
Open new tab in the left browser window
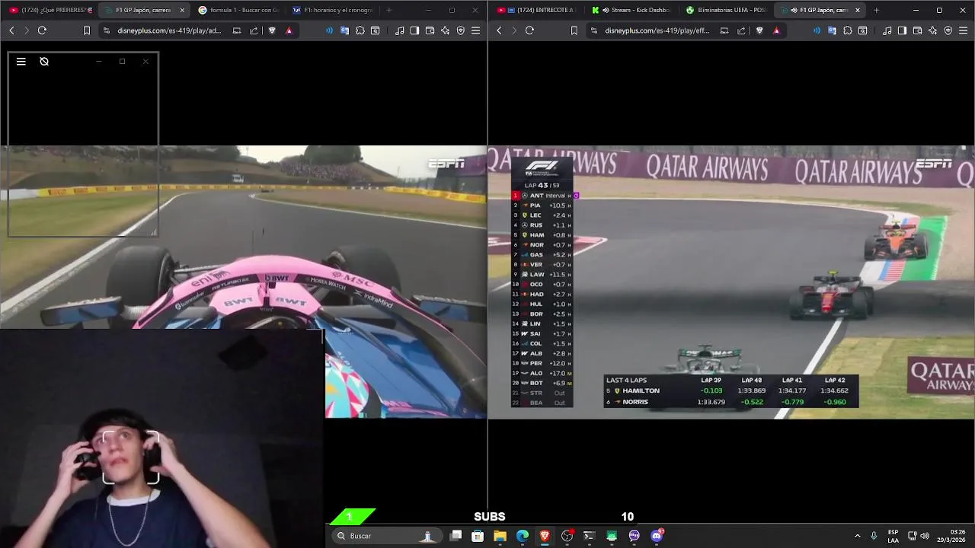point(389,10)
